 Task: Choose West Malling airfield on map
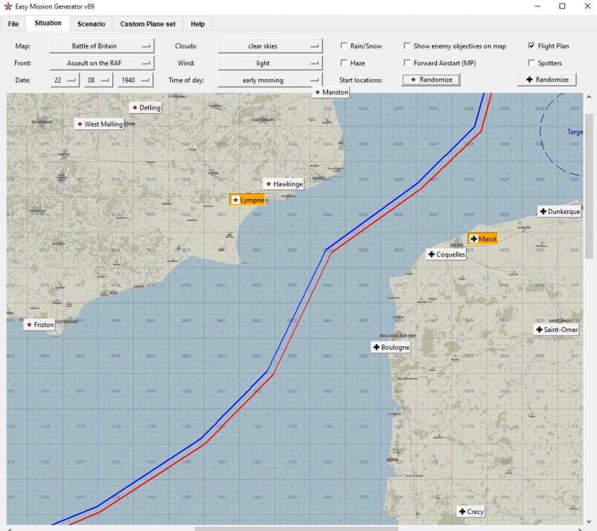tap(99, 124)
